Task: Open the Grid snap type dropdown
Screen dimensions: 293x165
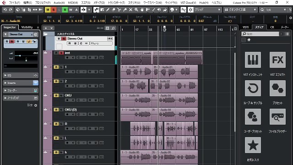Action: point(207,10)
